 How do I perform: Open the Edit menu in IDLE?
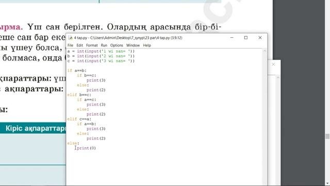click(x=79, y=45)
